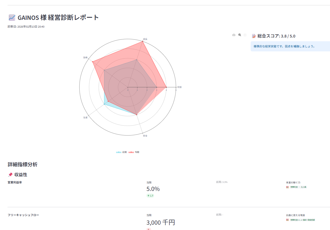Click the camera icon to download the radar chart
This screenshot has height=230, width=330.
coord(234,35)
